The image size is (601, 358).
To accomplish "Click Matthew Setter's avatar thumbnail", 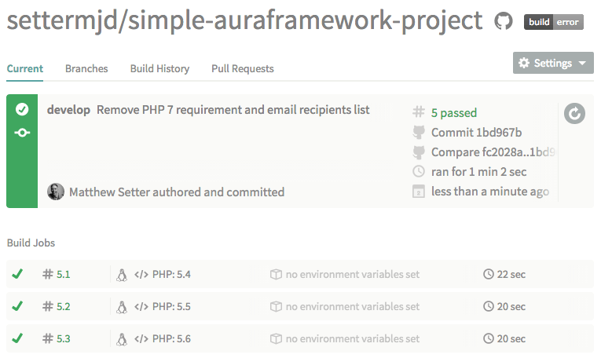I will click(x=56, y=192).
